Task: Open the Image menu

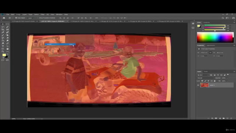Action: pyautogui.click(x=18, y=14)
